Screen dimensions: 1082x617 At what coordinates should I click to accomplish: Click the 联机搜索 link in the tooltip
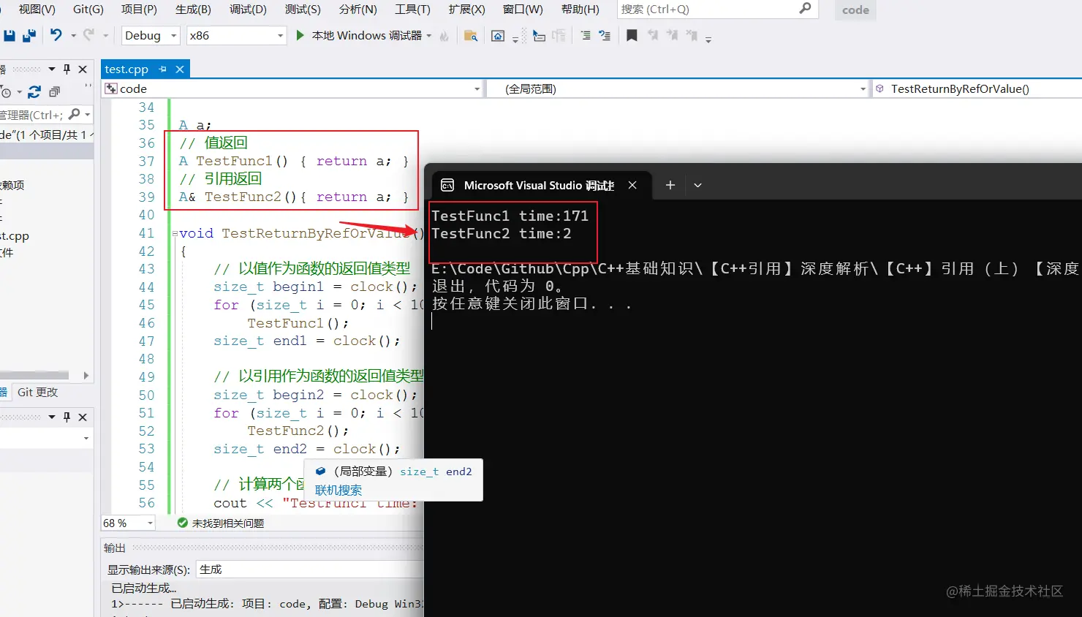pyautogui.click(x=338, y=490)
